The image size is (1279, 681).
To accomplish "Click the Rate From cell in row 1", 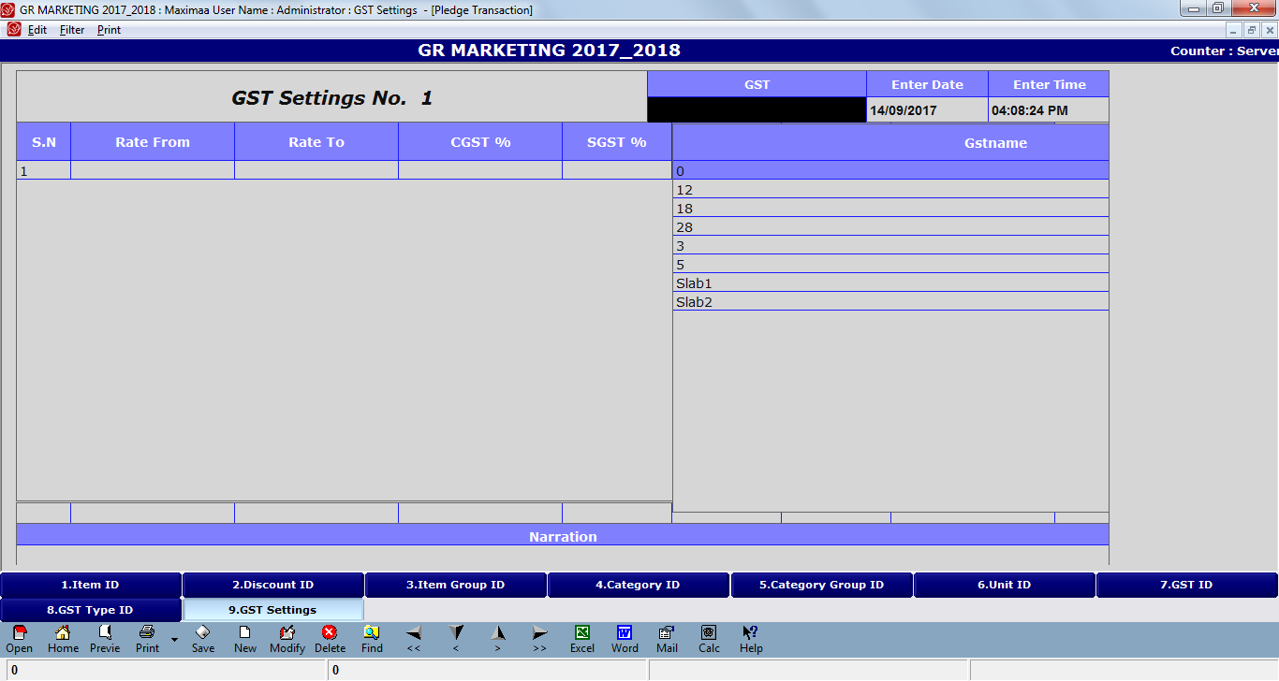I will pos(153,170).
